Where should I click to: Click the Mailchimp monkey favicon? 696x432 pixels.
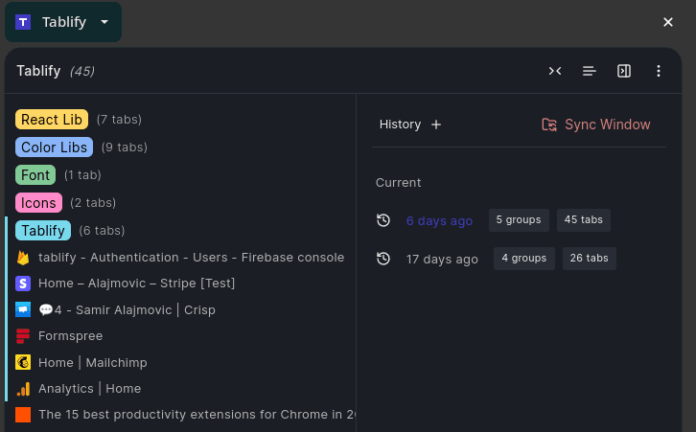(23, 362)
